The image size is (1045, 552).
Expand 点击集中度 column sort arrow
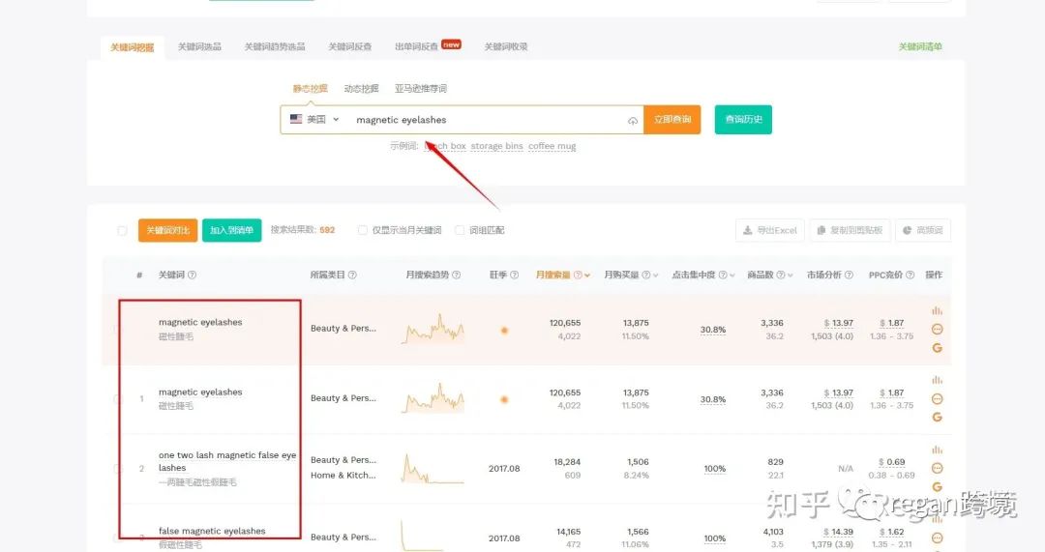click(732, 275)
